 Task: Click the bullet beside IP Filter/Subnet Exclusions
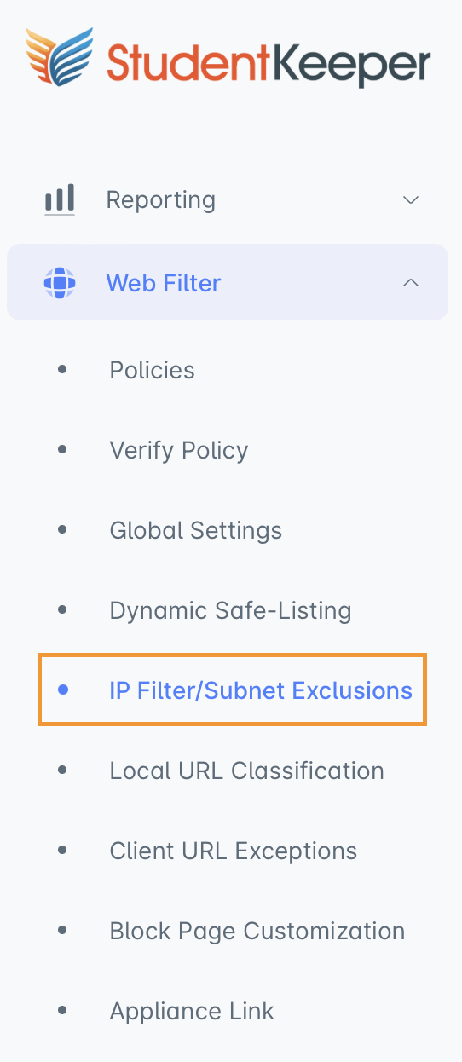pyautogui.click(x=61, y=690)
